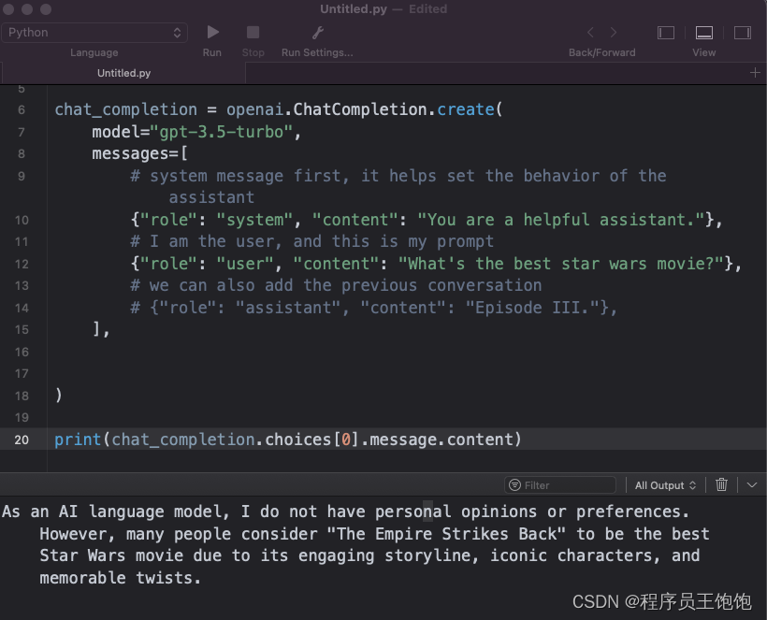This screenshot has width=767, height=620.
Task: Toggle the left sidebar view panel
Action: [666, 31]
